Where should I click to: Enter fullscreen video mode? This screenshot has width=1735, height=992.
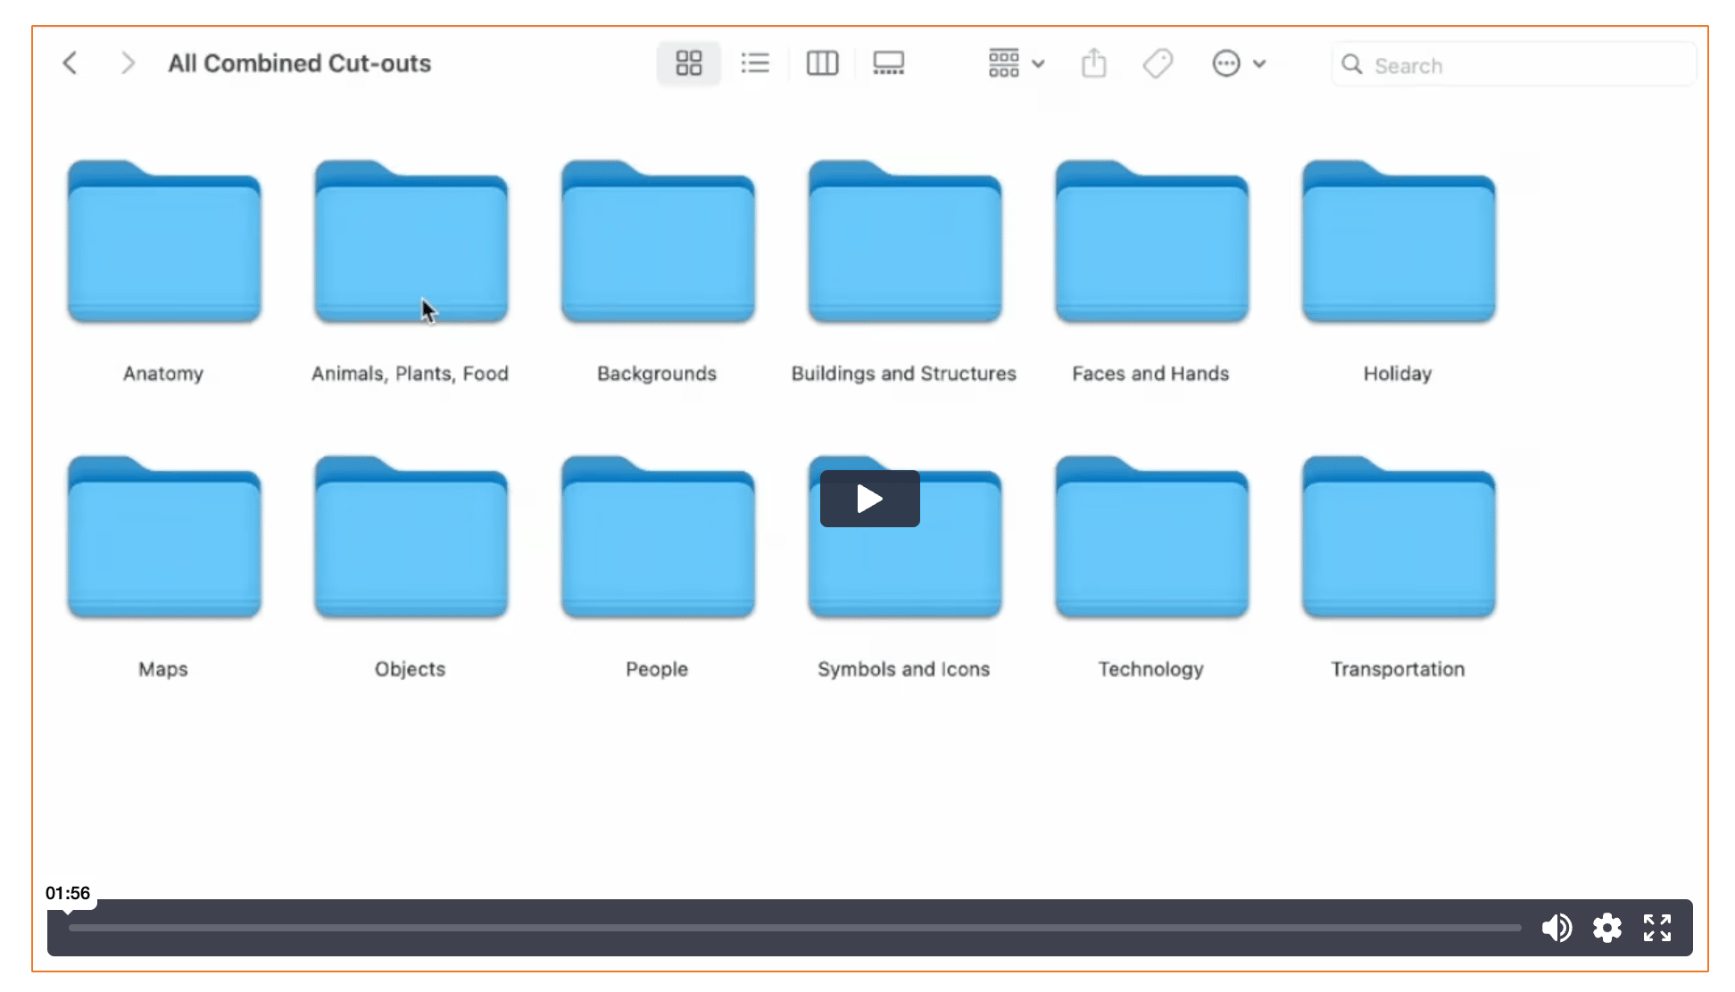(1657, 928)
